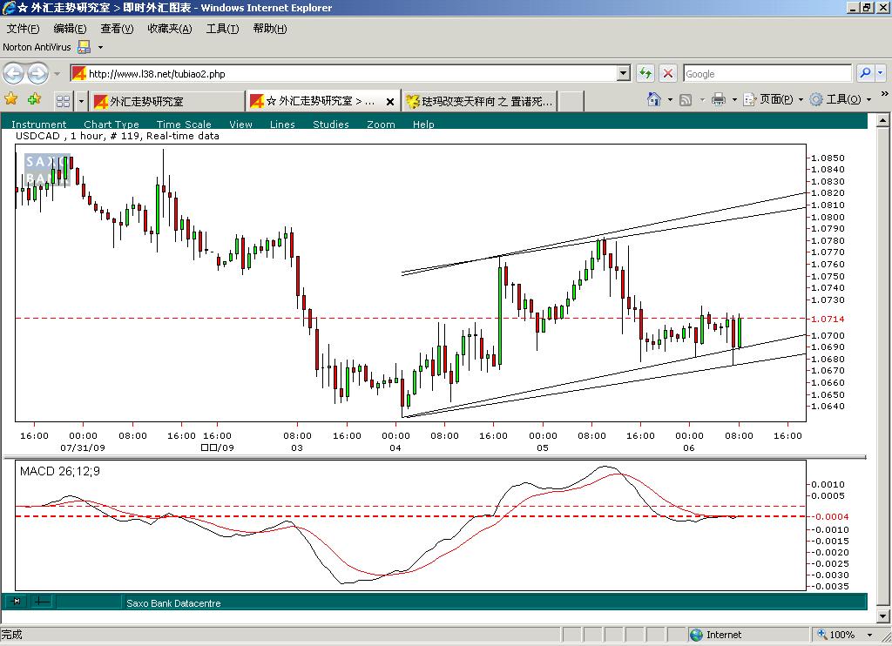This screenshot has width=892, height=646.
Task: Click Add to Favorites star-plus icon
Action: point(34,99)
